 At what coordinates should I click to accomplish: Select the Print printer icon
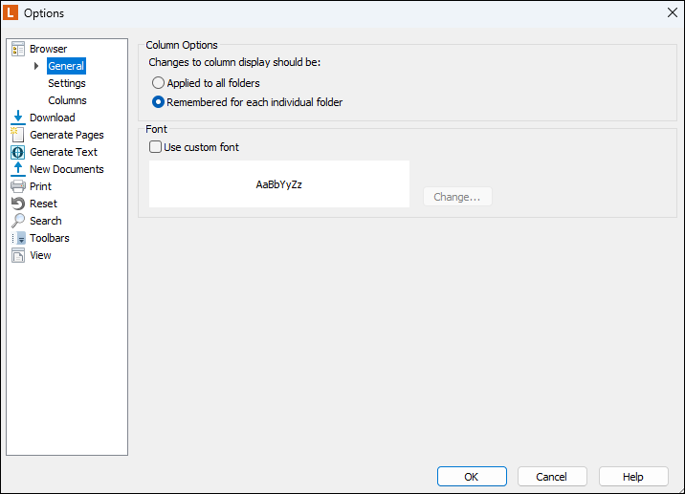point(18,186)
